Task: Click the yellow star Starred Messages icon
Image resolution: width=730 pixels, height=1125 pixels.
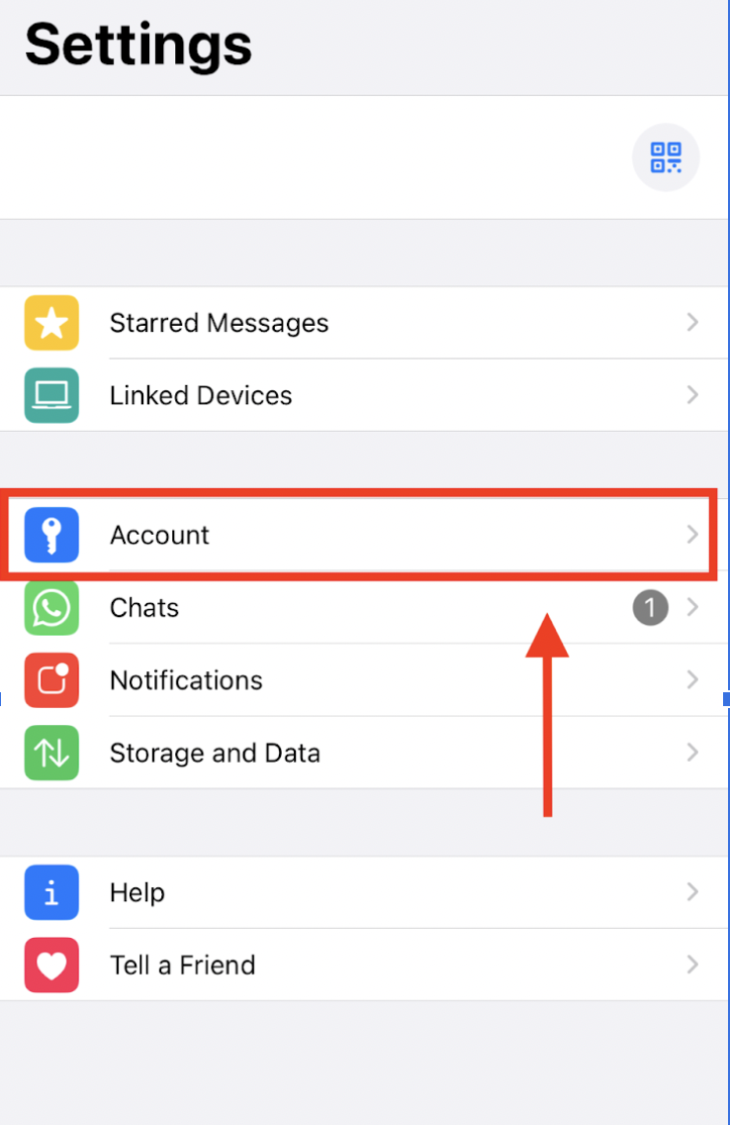Action: [51, 323]
